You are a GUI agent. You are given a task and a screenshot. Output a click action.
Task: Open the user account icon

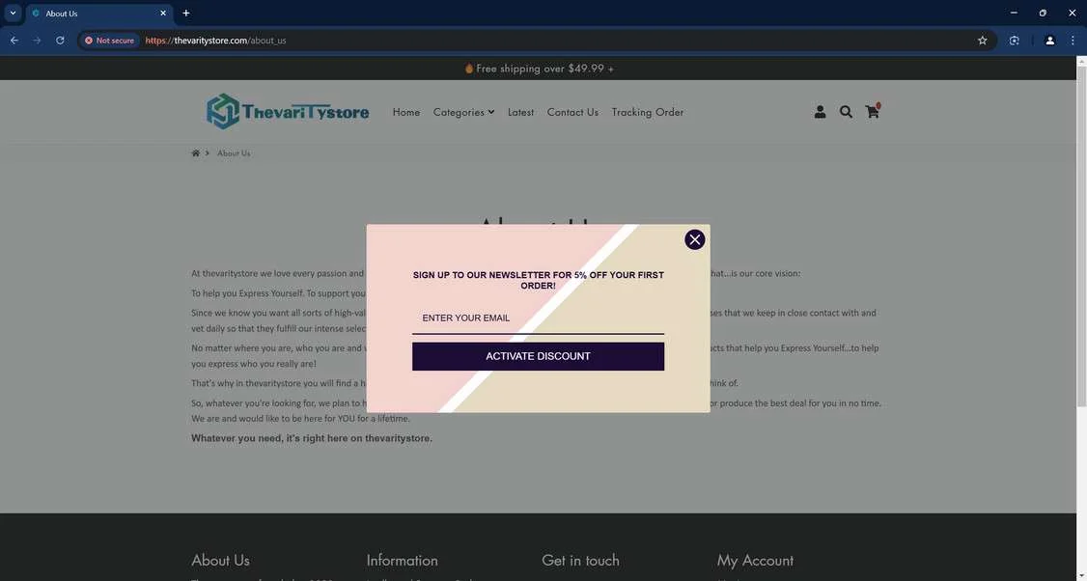[x=820, y=112]
